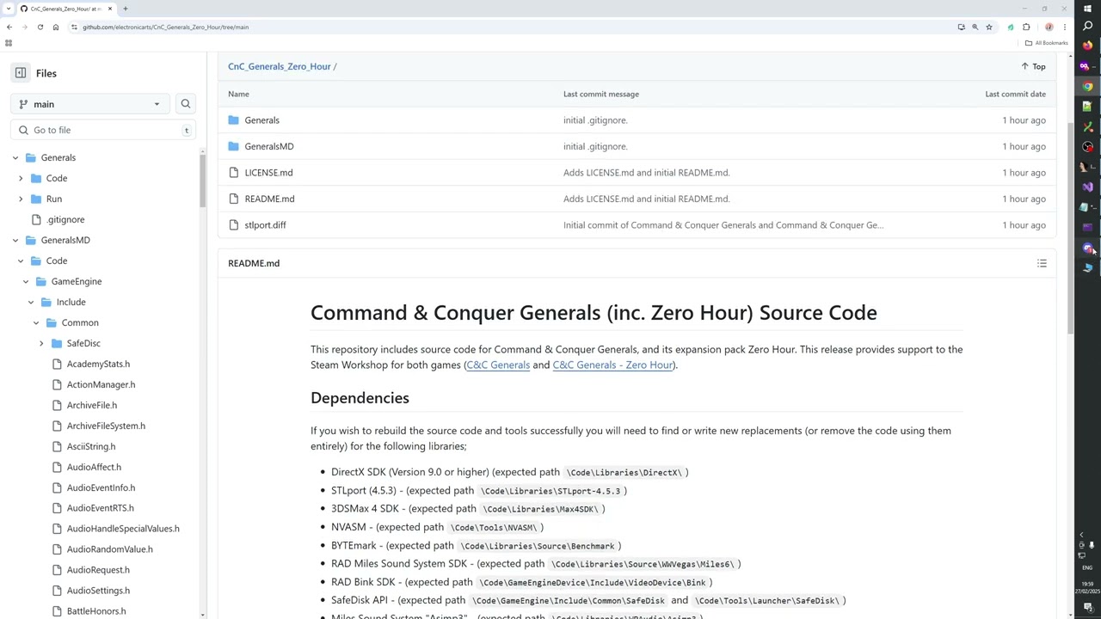Go back with the browser back arrow
This screenshot has width=1101, height=619.
click(9, 27)
